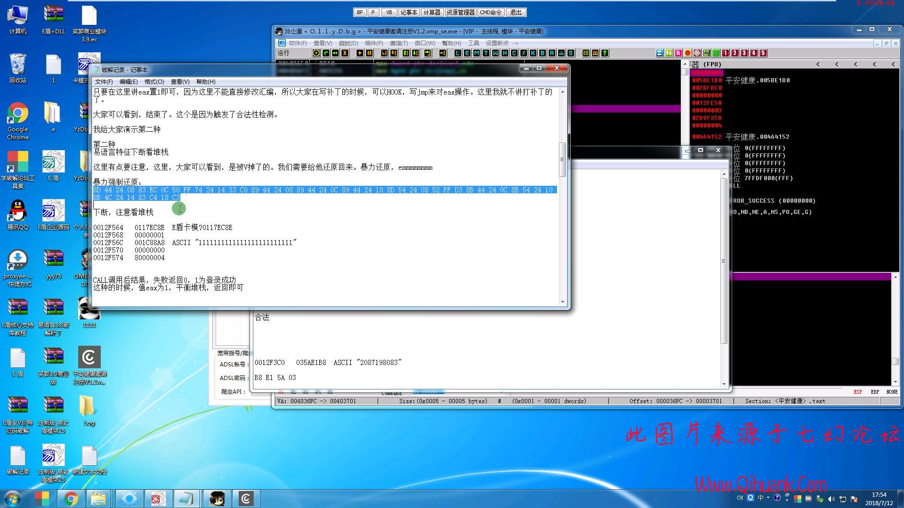Click the restart program icon in OllyDbg toolbar
Viewport: 904px width, 508px height.
(x=326, y=53)
